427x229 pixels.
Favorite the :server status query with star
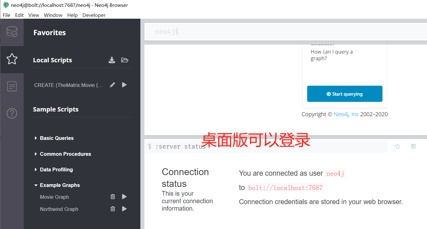coord(397,146)
